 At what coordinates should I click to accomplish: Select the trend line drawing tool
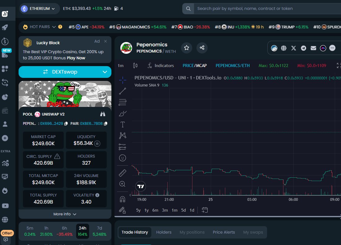point(123,91)
